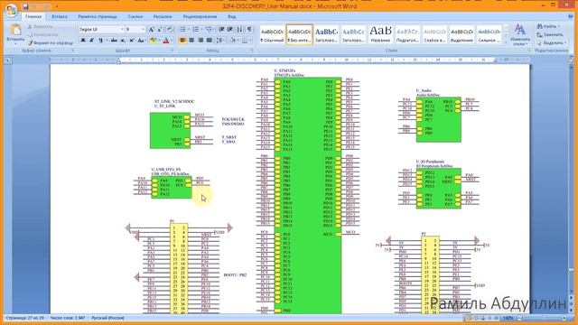The image size is (578, 325).
Task: Apply the Обычный style
Action: (x=272, y=35)
